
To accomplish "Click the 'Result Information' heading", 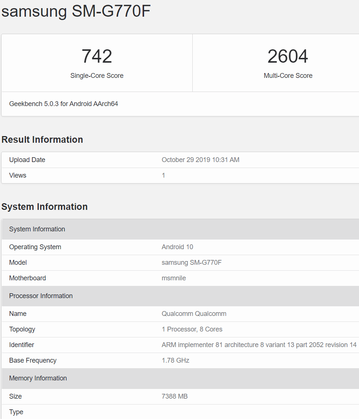I will (42, 139).
